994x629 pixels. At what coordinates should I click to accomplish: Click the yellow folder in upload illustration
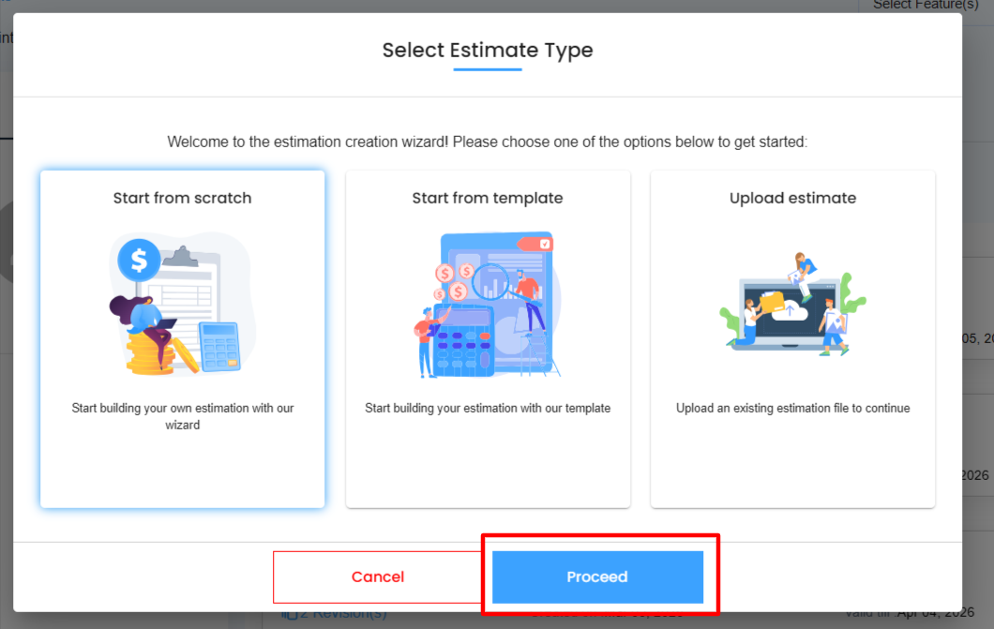click(771, 302)
